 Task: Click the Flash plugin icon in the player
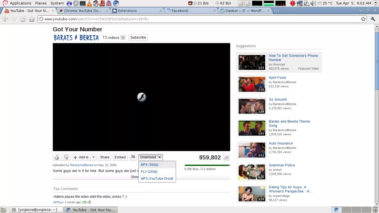(x=142, y=97)
